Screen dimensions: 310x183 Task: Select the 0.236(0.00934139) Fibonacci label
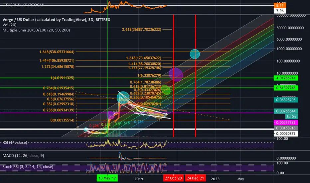click(59, 110)
